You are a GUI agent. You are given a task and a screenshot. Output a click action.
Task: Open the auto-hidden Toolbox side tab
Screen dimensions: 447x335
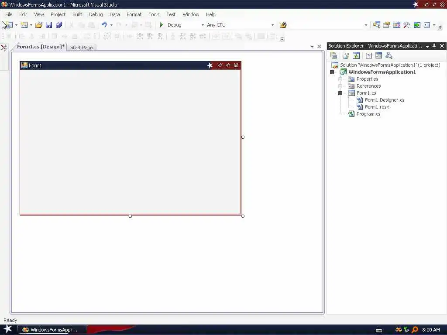4,48
